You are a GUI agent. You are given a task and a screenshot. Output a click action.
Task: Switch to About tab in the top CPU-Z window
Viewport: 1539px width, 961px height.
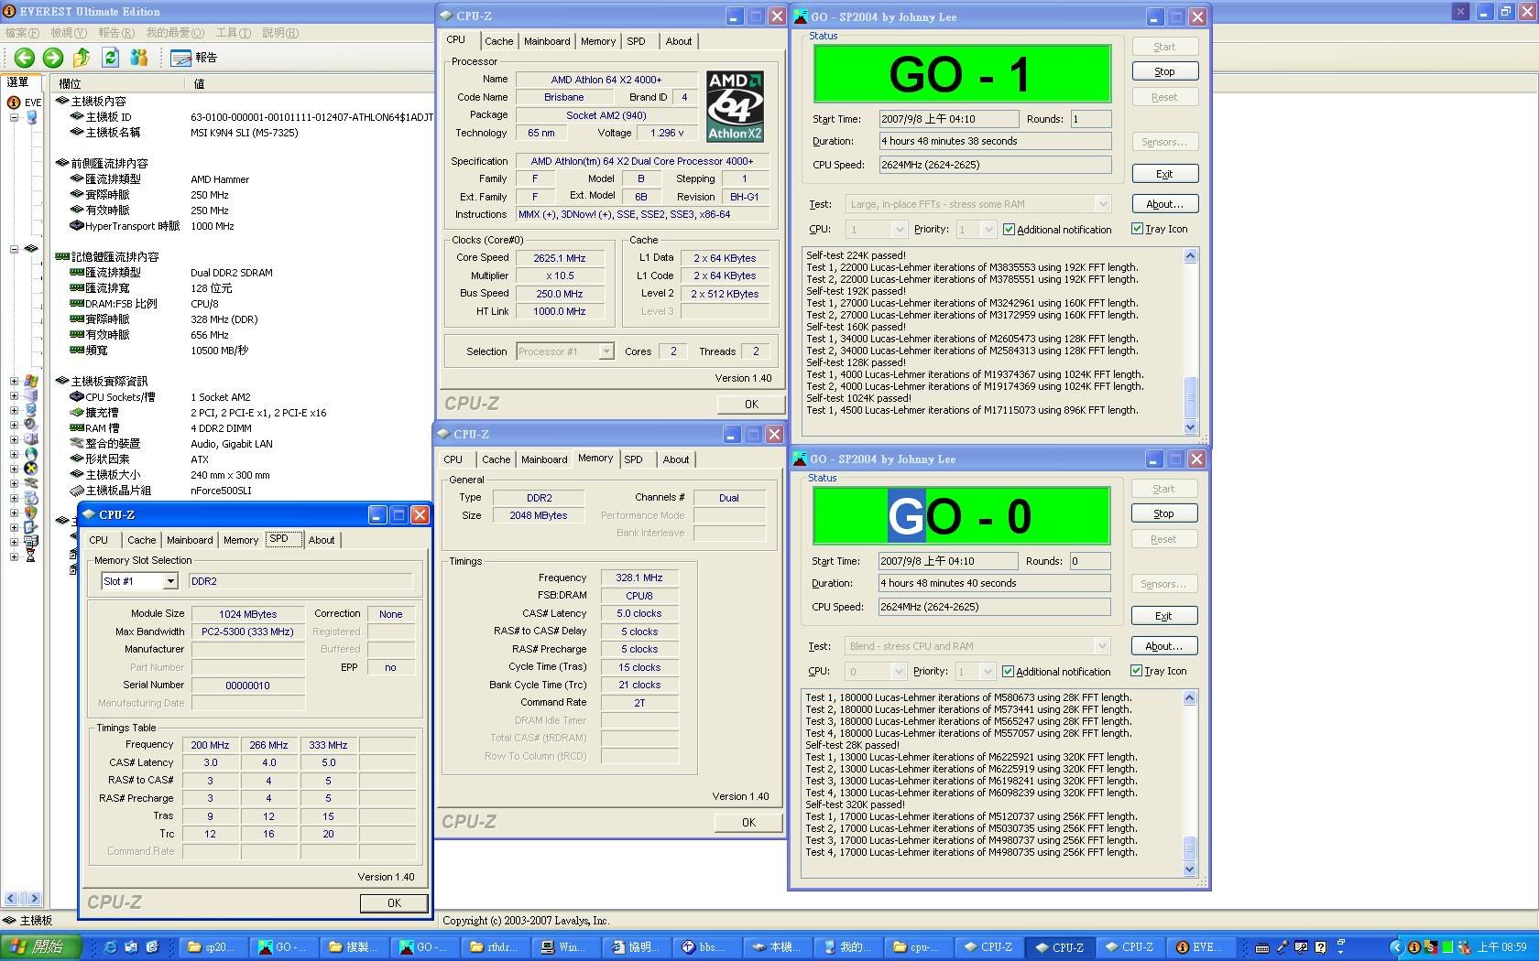pos(679,41)
